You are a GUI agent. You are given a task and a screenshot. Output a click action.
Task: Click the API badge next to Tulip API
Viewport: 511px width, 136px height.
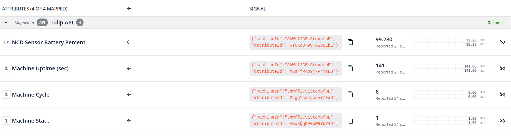(42, 23)
